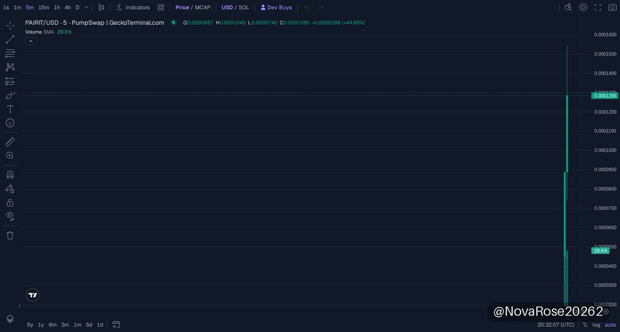620x332 pixels.
Task: Set date range to 1y
Action: click(41, 325)
